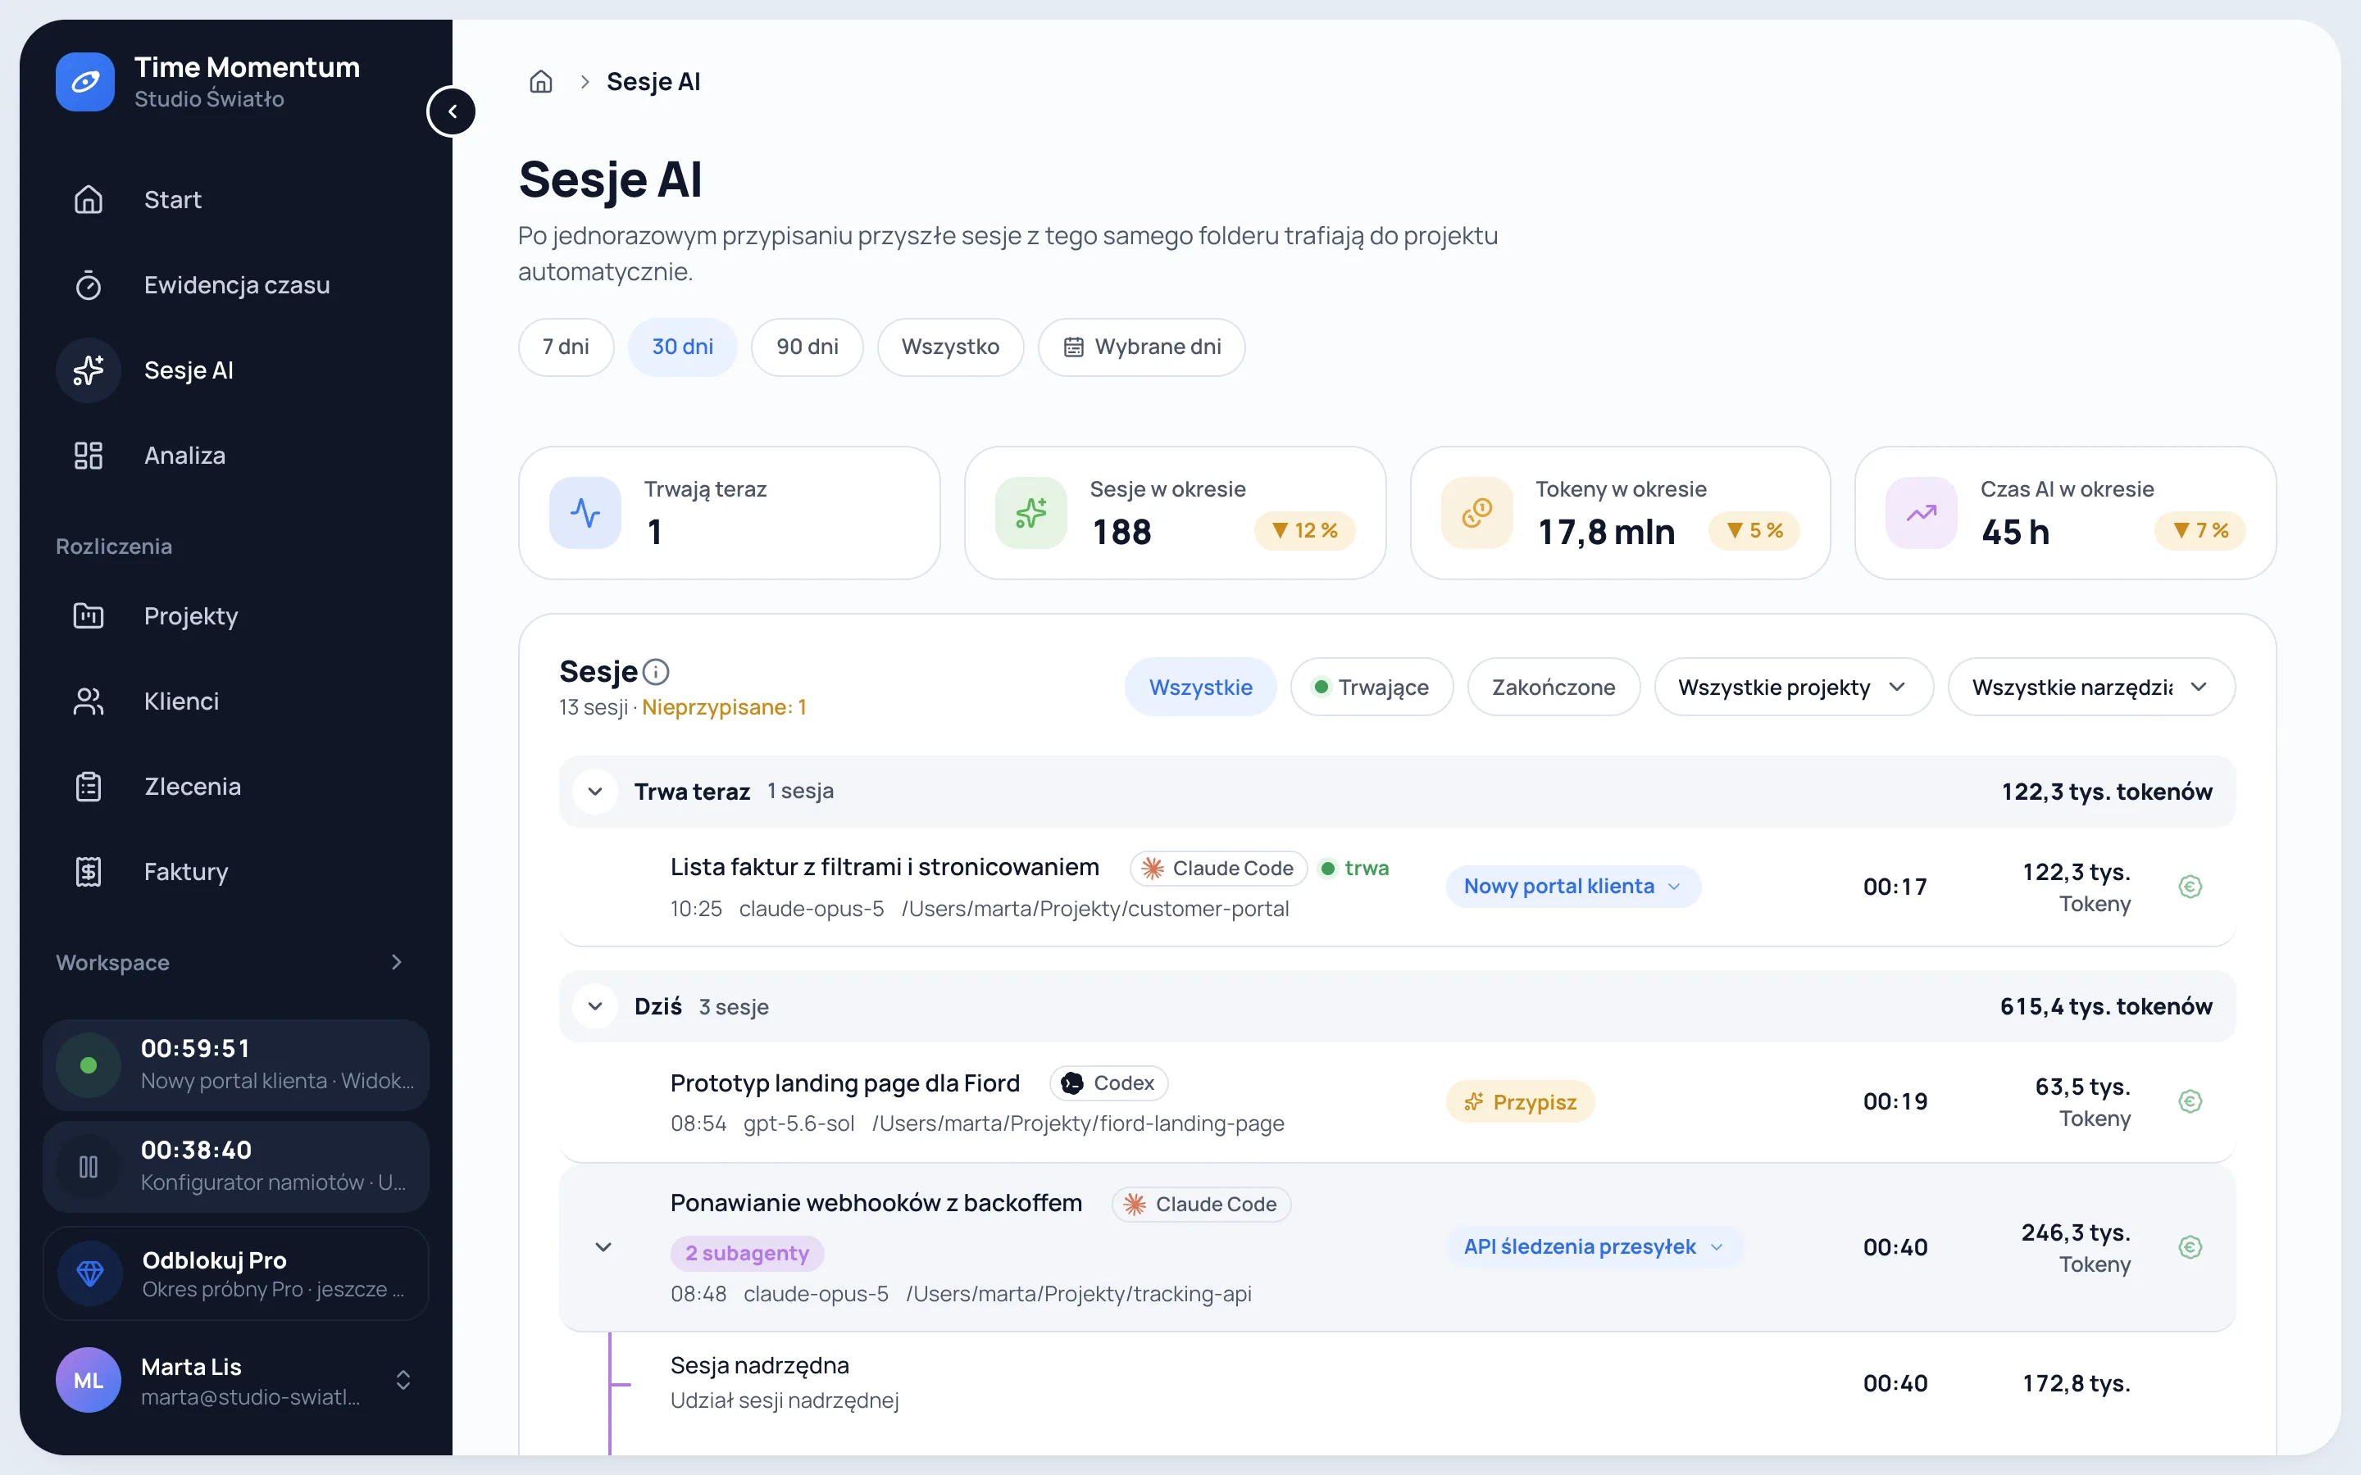Select the 30 dni period
The width and height of the screenshot is (2361, 1475).
pos(683,347)
